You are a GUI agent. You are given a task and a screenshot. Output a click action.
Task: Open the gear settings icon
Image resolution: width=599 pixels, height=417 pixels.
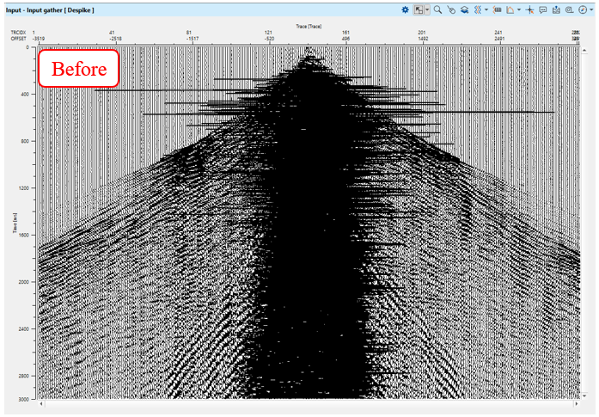coord(405,10)
